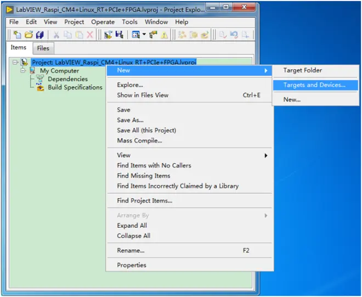Click the grayed source control check-in icon

click(223, 35)
